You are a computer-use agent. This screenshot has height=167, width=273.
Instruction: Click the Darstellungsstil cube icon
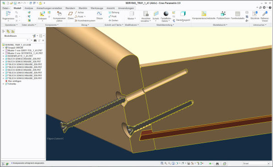pos(183,14)
